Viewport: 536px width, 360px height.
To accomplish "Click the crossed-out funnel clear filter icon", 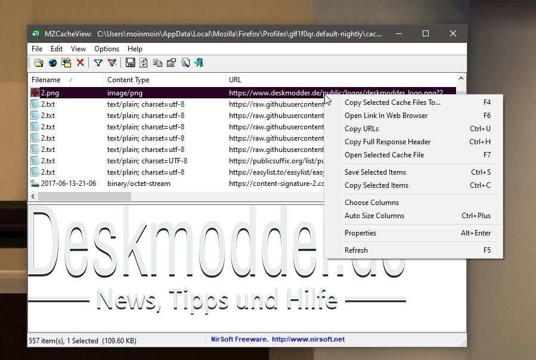I will tap(112, 63).
